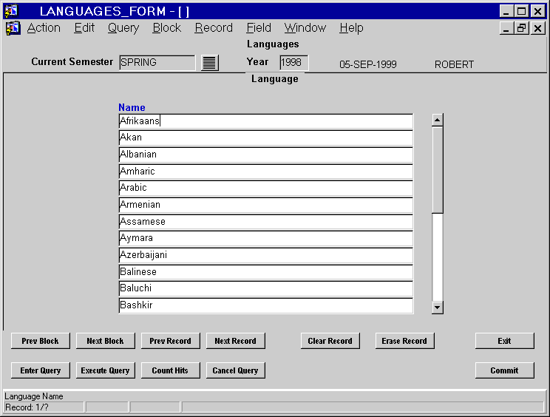Select the Amharic name field
The height and width of the screenshot is (417, 550).
coord(266,172)
